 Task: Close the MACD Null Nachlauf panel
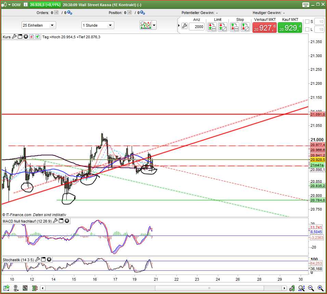tap(67, 221)
